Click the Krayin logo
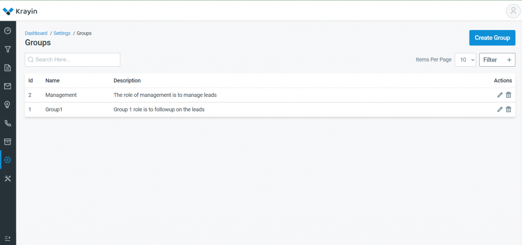522x245 pixels. click(20, 11)
